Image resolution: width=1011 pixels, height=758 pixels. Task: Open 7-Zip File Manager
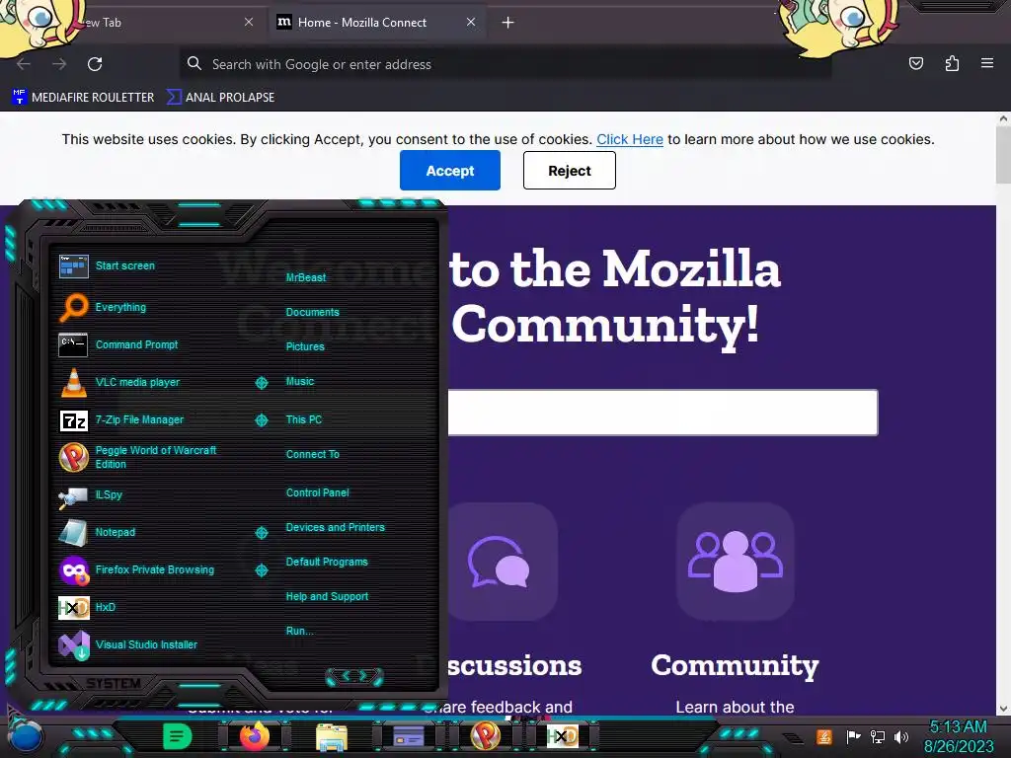point(121,420)
